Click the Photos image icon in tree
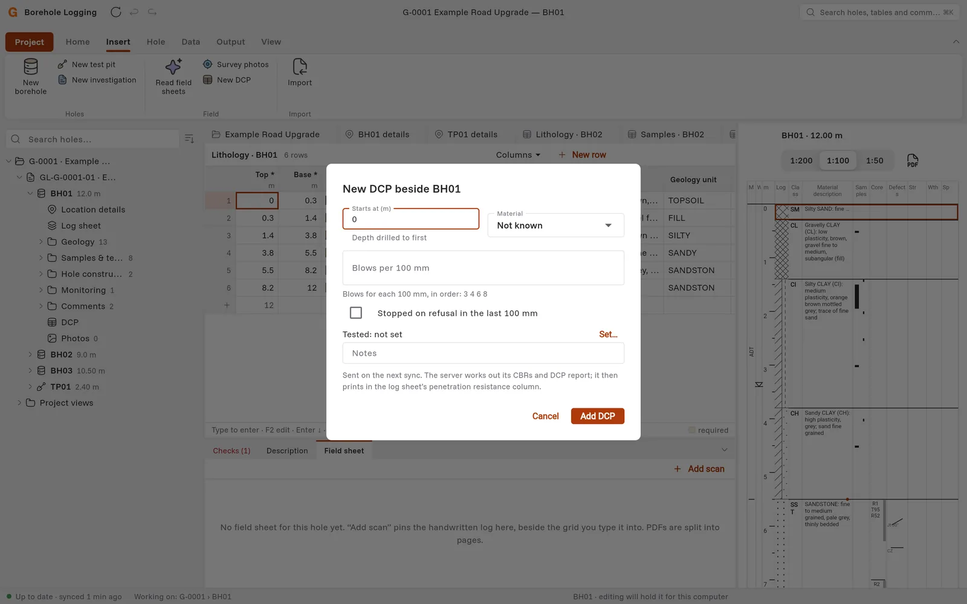This screenshot has height=604, width=967. (x=52, y=338)
